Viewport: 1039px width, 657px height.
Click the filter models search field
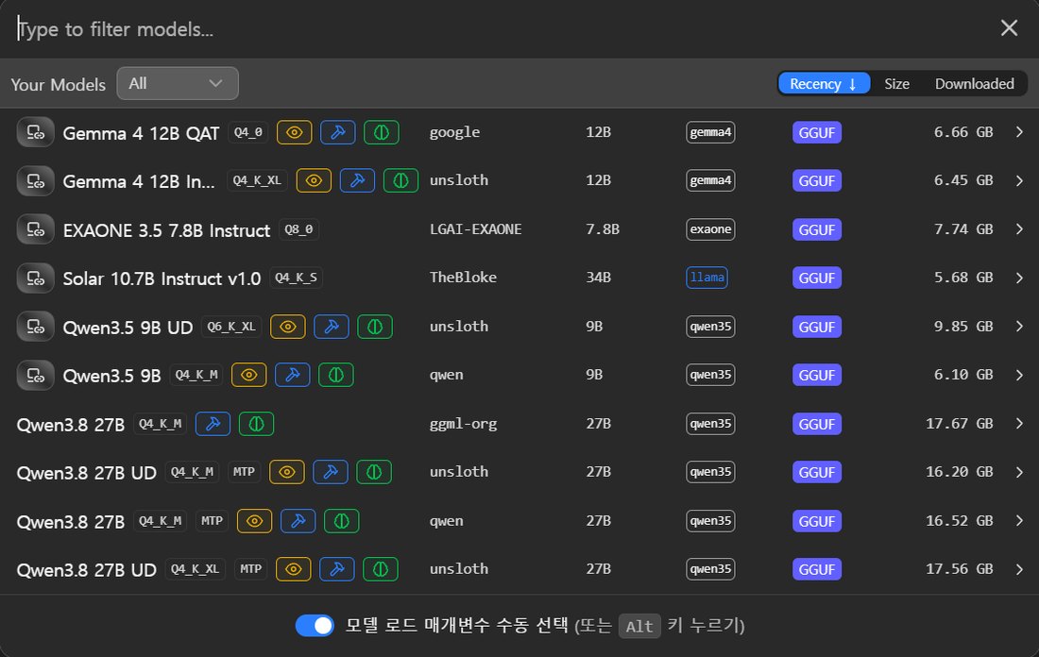tap(497, 29)
